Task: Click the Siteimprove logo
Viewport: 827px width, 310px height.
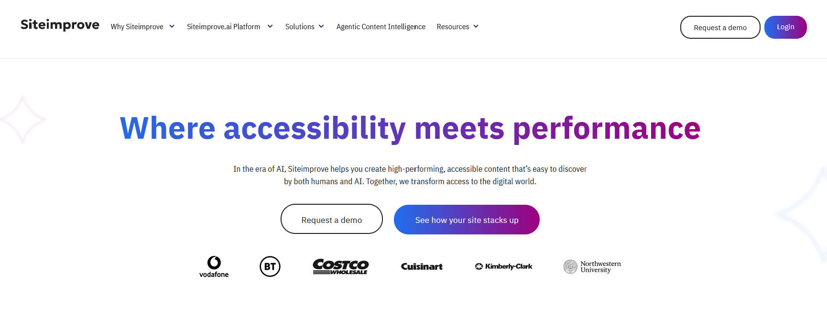Action: pyautogui.click(x=60, y=24)
